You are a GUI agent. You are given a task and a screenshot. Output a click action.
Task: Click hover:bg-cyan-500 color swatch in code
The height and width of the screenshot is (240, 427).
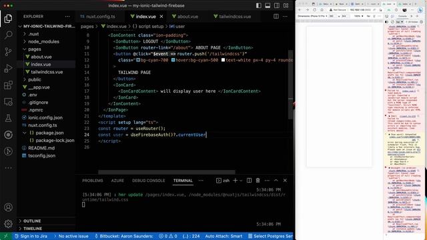pyautogui.click(x=173, y=60)
